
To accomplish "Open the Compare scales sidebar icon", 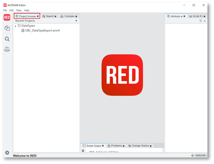I will point(7,49).
